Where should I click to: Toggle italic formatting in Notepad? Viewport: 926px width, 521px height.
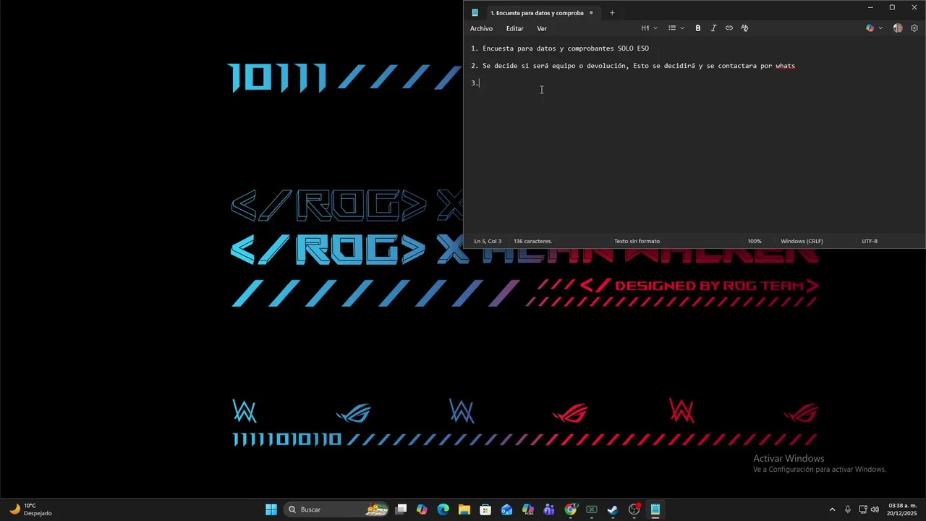tap(713, 28)
